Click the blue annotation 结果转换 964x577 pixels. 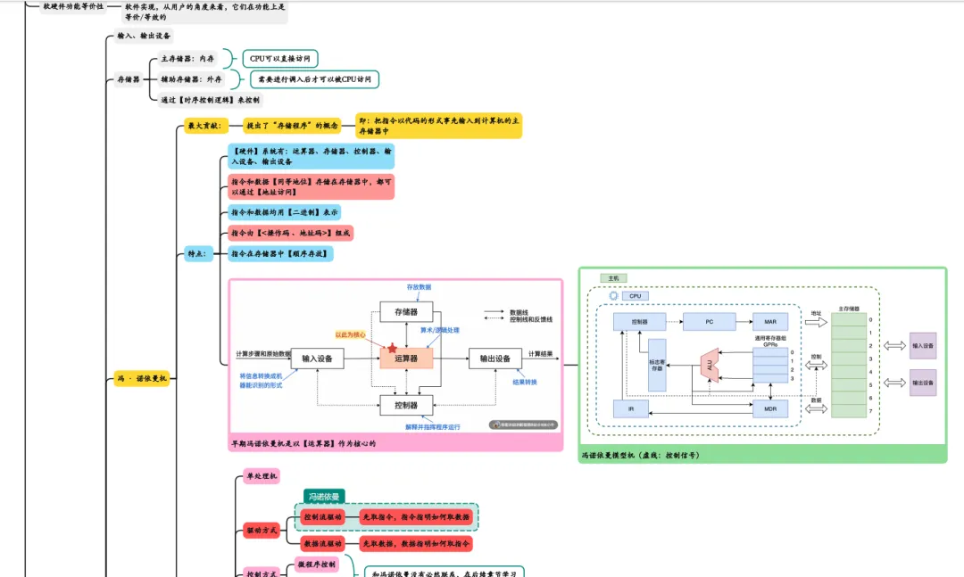point(525,382)
